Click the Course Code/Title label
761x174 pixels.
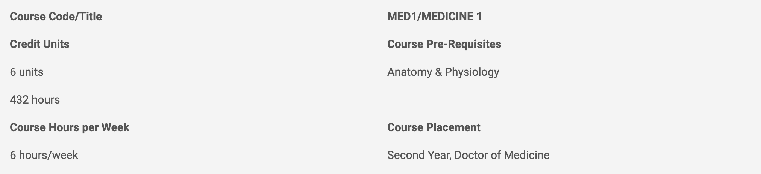pyautogui.click(x=56, y=16)
